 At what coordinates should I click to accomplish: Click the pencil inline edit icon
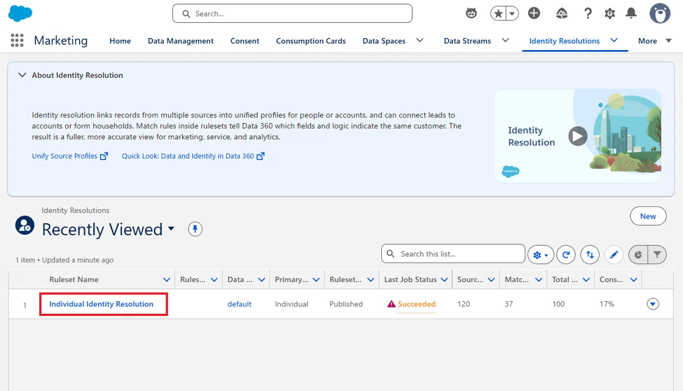[x=614, y=255]
